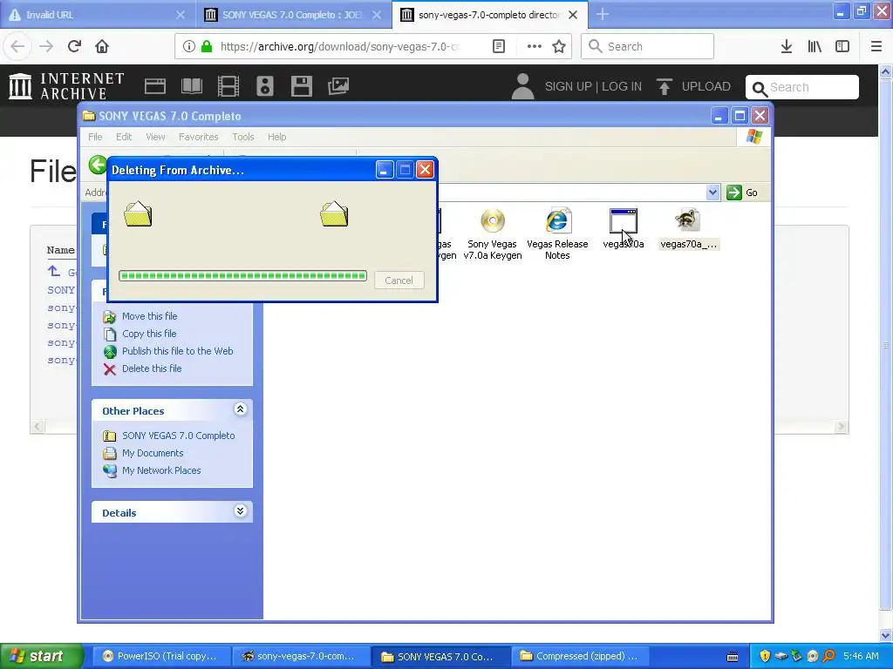Open the Edit menu in Explorer
The height and width of the screenshot is (669, 893).
coord(124,137)
